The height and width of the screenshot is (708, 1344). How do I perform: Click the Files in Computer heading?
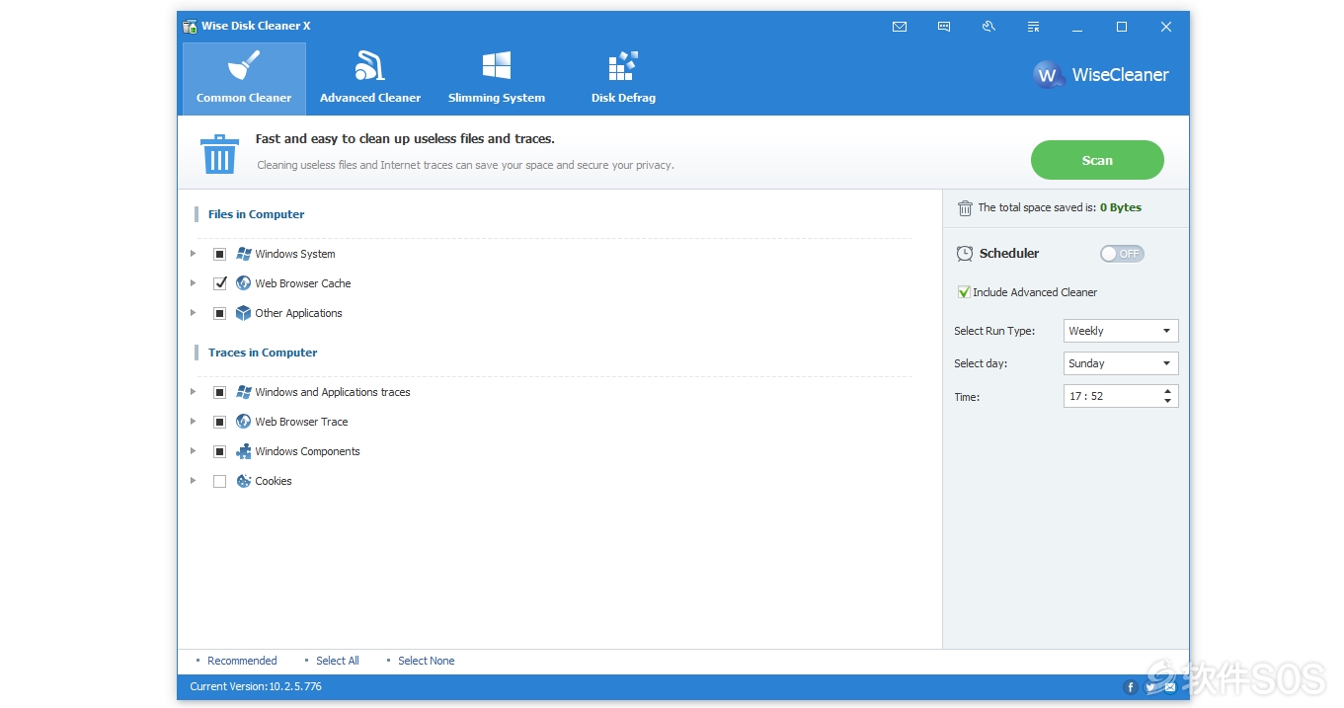click(x=256, y=214)
